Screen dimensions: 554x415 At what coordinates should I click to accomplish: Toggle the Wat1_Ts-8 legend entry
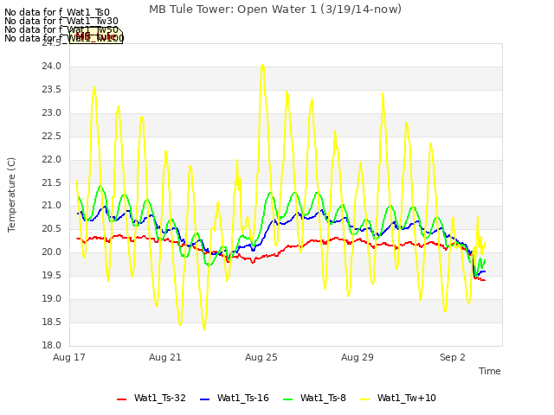click(314, 398)
